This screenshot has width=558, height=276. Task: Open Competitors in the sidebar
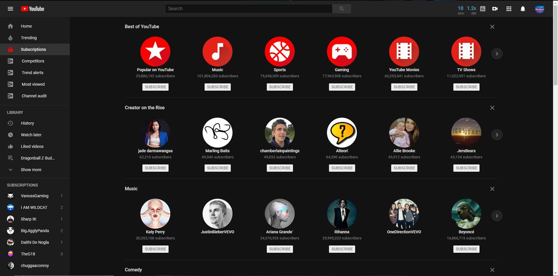pos(35,61)
